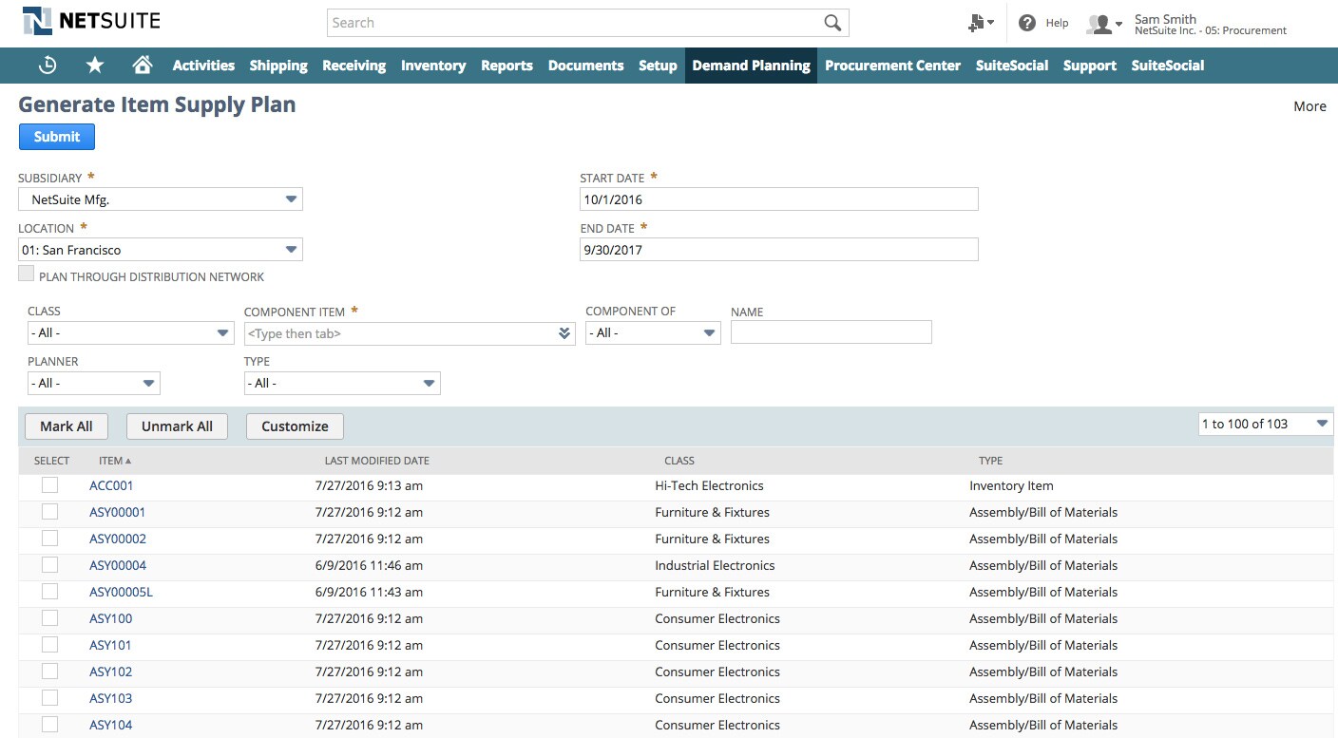Open item link ASY00004

pyautogui.click(x=118, y=565)
